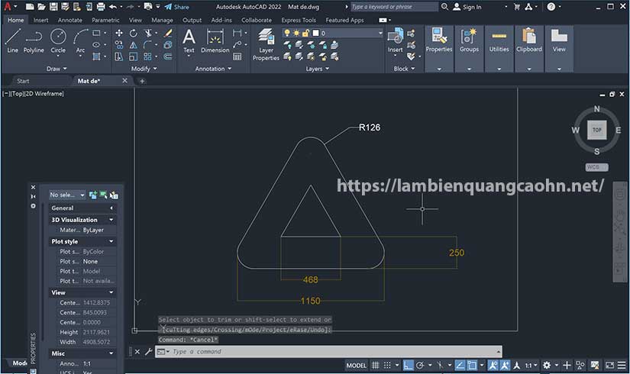This screenshot has height=374, width=630.
Task: Switch to the Parametric tab
Action: coord(105,20)
